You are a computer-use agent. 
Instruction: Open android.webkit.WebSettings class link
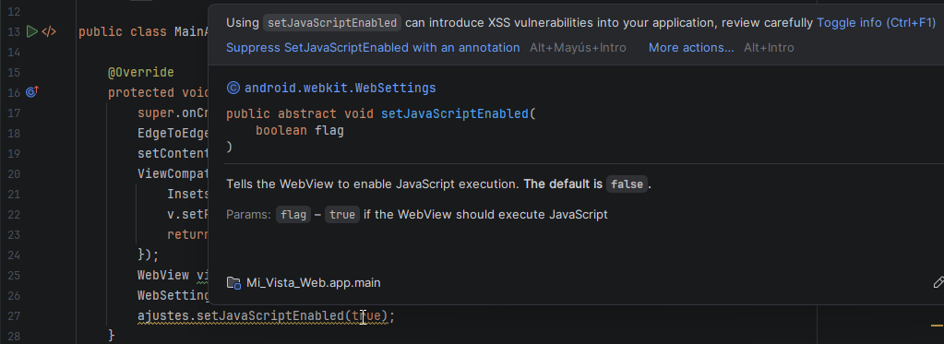[x=341, y=89]
